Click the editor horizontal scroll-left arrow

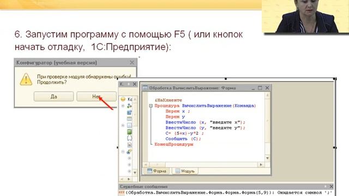(x=146, y=164)
